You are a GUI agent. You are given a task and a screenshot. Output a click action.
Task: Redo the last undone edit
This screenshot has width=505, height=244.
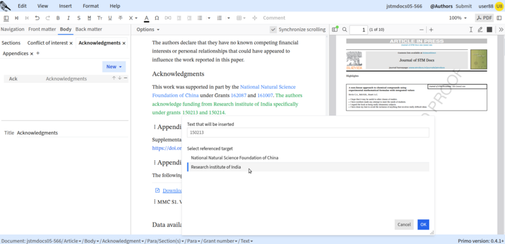[48, 18]
